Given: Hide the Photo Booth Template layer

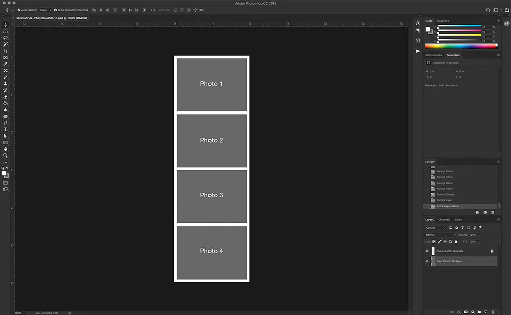Looking at the screenshot, I should coord(427,251).
